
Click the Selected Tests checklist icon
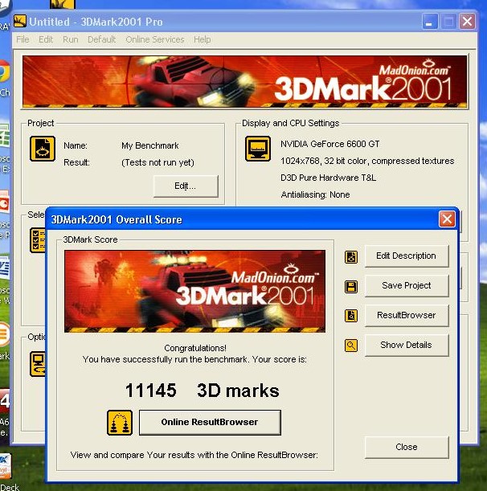[x=38, y=240]
